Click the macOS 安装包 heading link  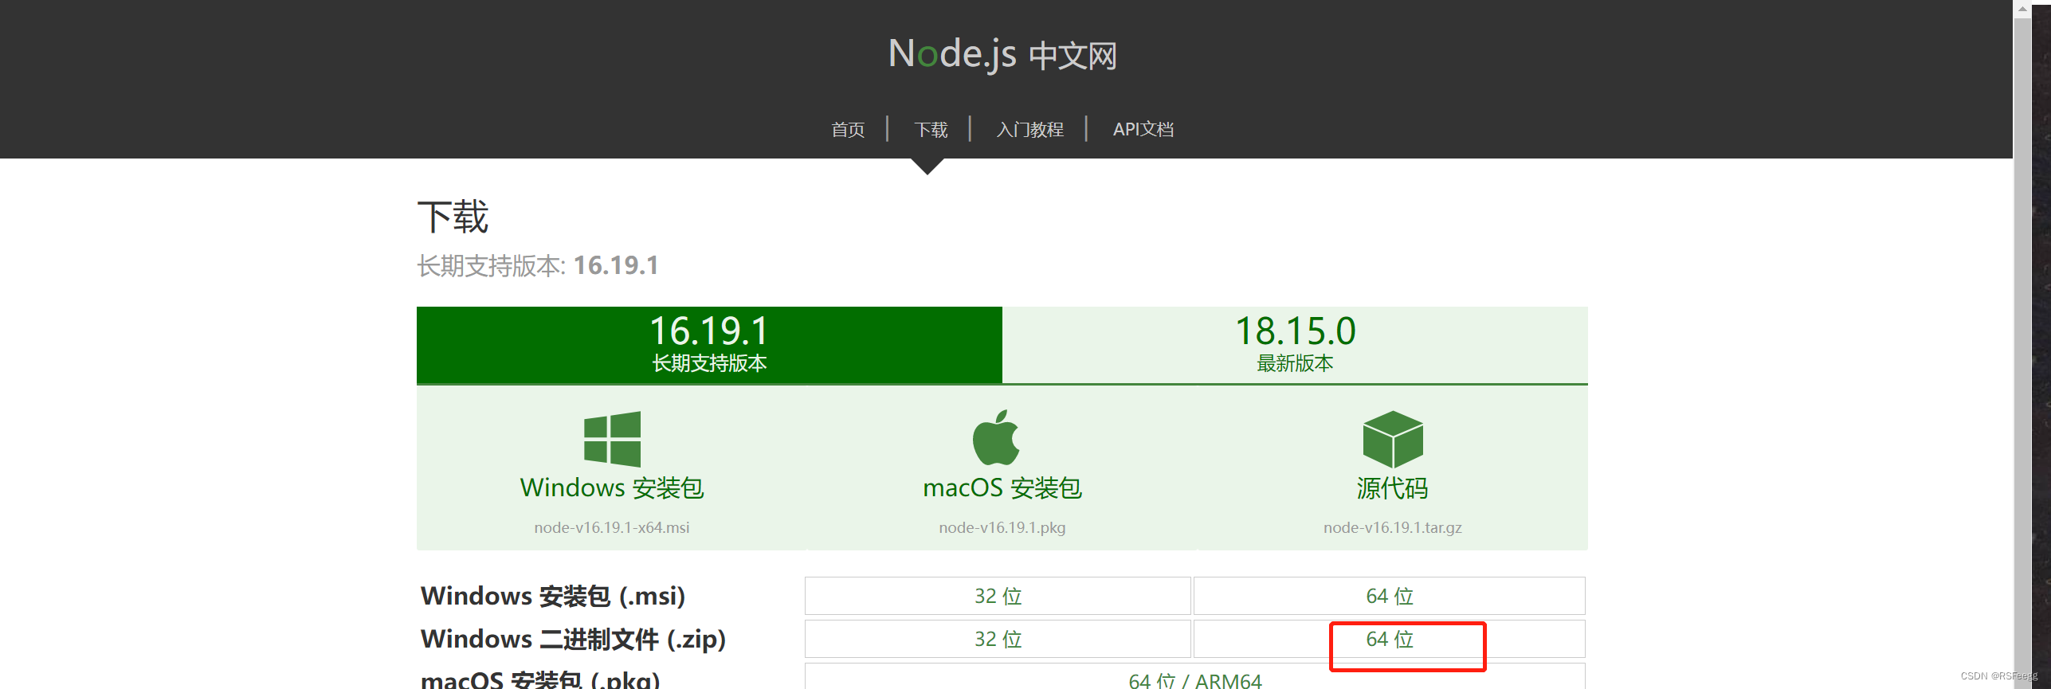tap(1002, 487)
